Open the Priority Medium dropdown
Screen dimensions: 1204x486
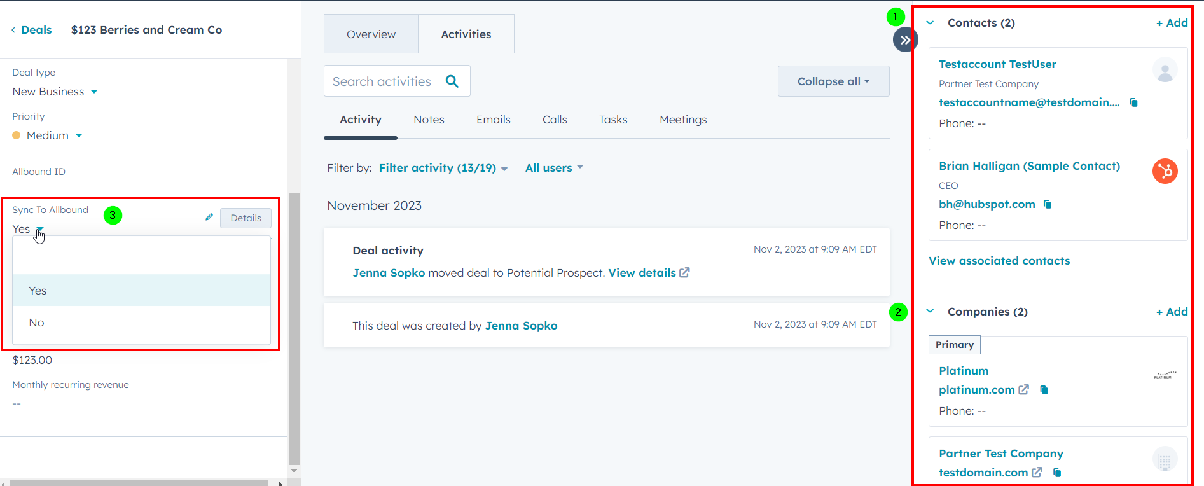(x=48, y=135)
